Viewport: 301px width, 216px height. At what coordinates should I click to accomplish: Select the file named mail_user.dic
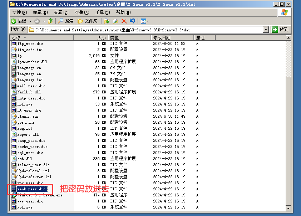[31, 86]
